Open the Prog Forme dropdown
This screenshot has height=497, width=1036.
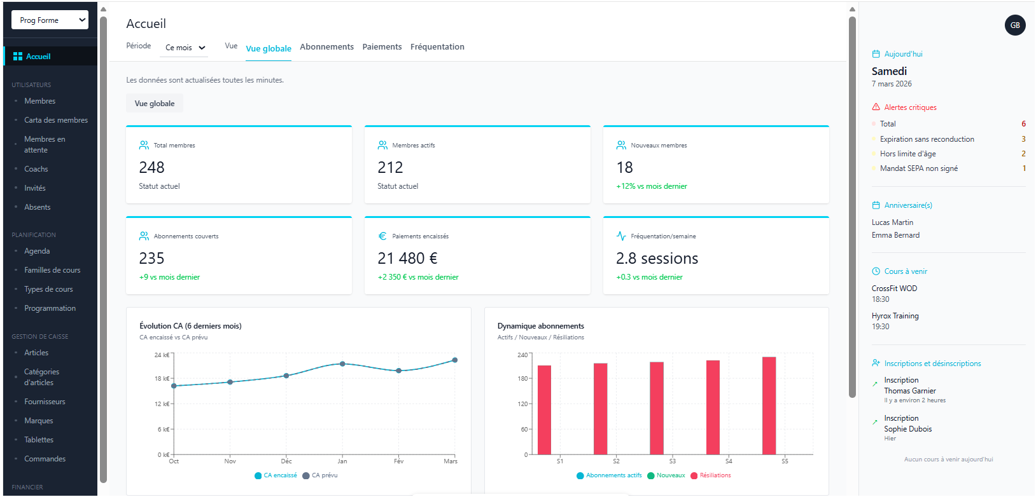click(x=50, y=20)
